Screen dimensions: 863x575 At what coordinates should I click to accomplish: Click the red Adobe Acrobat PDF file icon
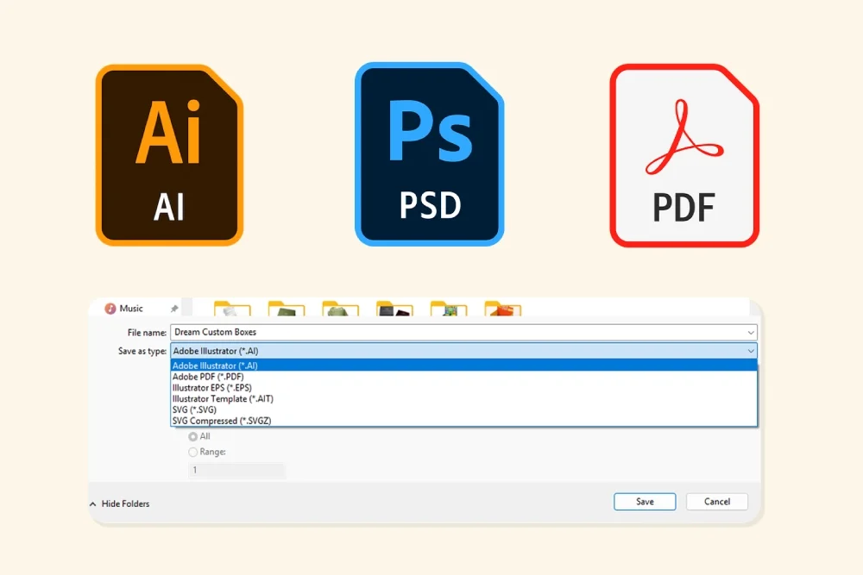tap(684, 153)
